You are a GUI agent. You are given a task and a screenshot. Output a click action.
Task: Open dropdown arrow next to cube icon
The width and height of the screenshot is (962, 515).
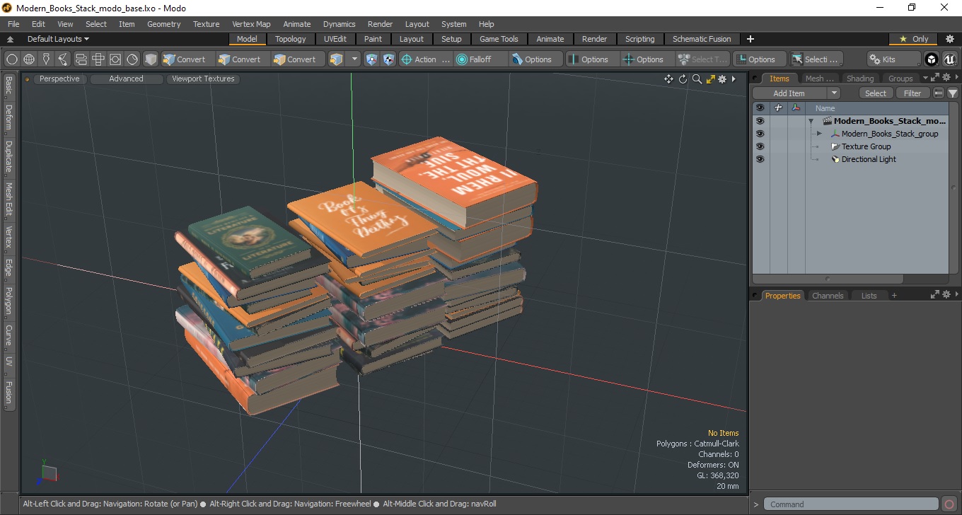click(x=354, y=59)
